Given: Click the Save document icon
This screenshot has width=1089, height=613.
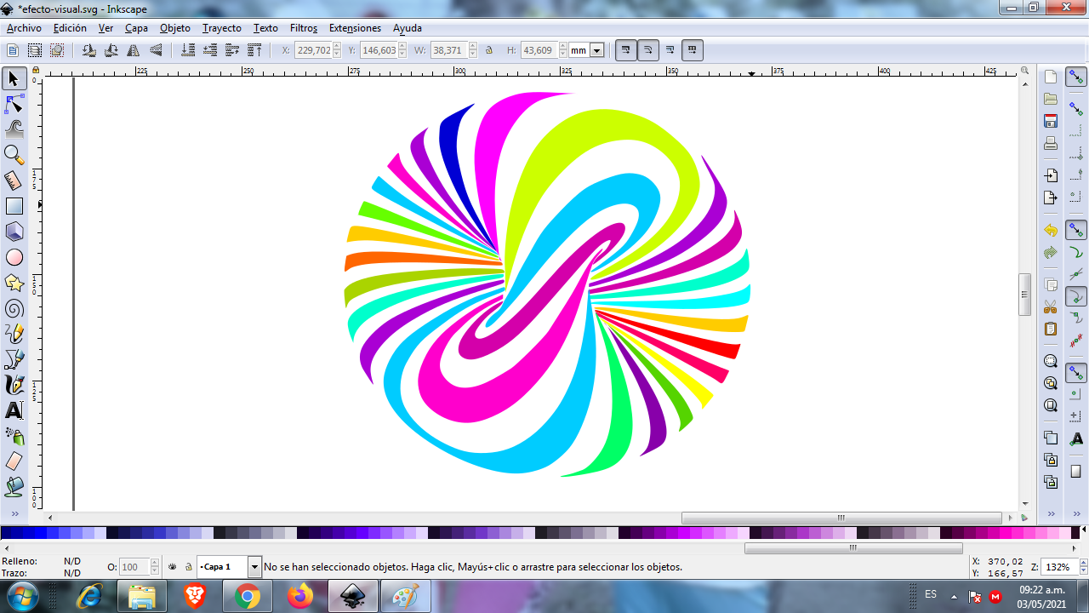Looking at the screenshot, I should tap(1051, 121).
